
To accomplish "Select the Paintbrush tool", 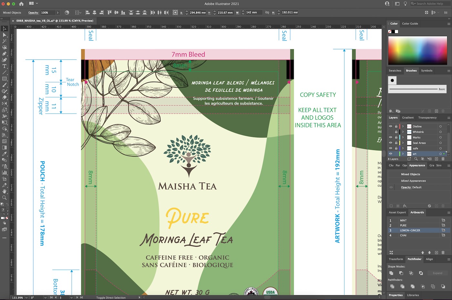I will tap(5, 85).
